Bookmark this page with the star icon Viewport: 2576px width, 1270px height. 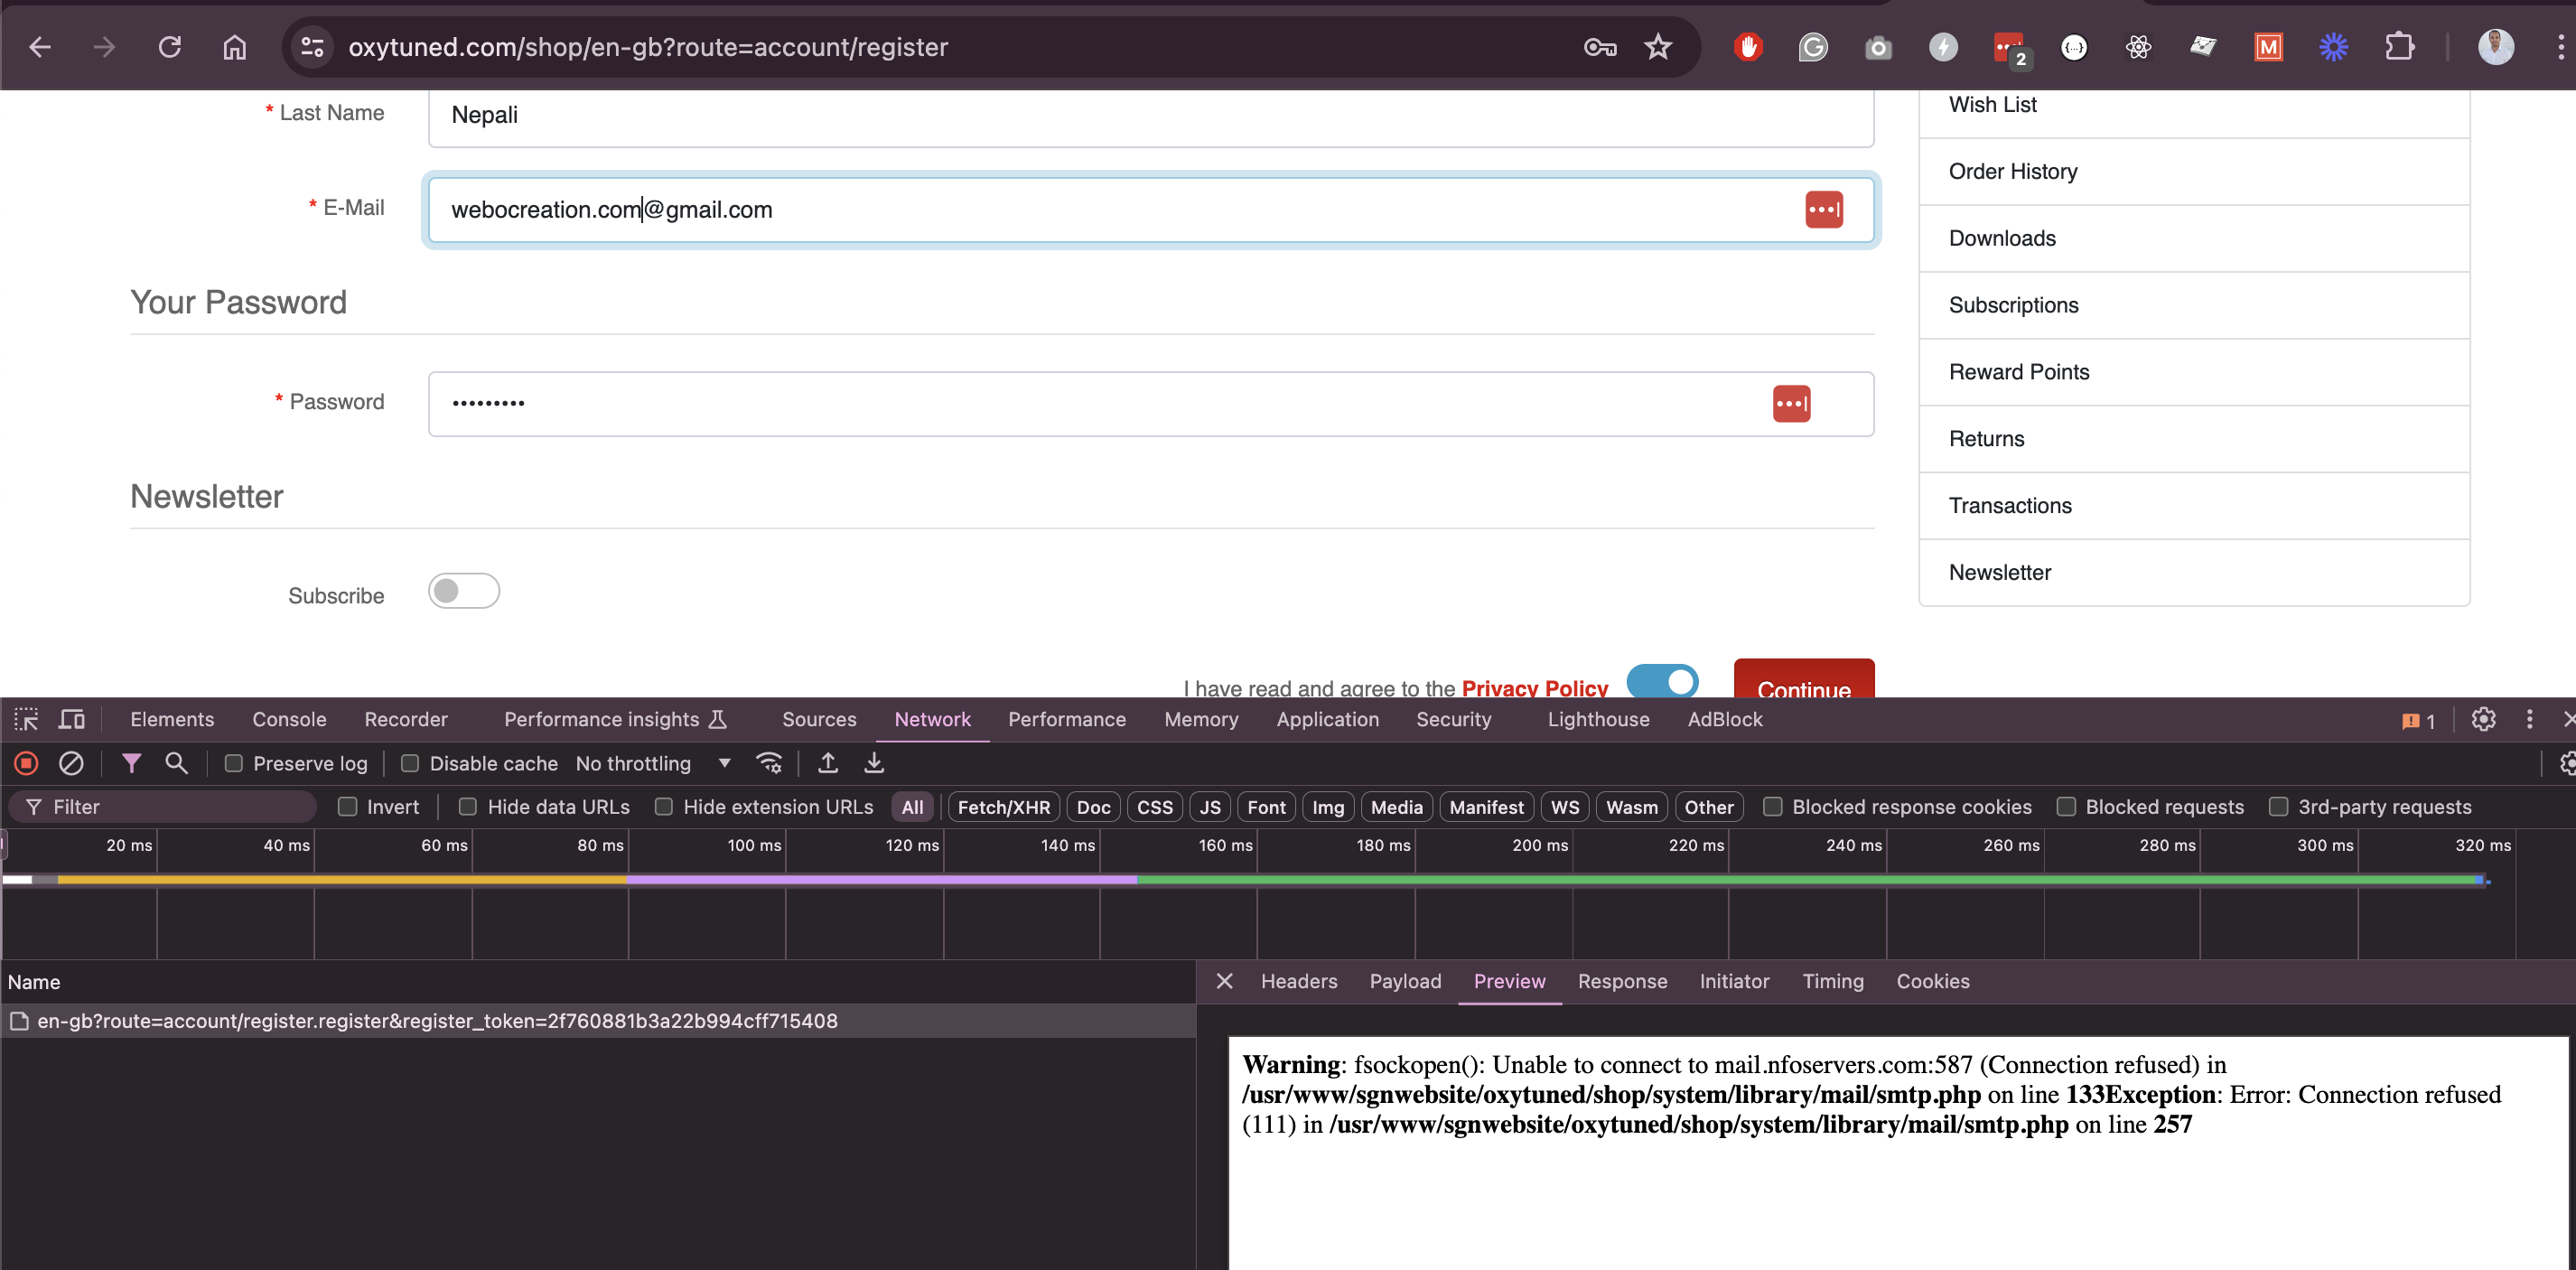coord(1658,47)
